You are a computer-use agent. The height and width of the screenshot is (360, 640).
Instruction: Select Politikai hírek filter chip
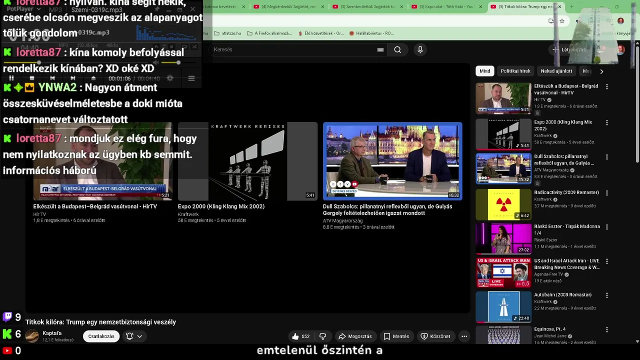515,71
